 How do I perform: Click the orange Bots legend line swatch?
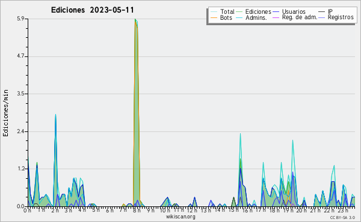(x=214, y=17)
